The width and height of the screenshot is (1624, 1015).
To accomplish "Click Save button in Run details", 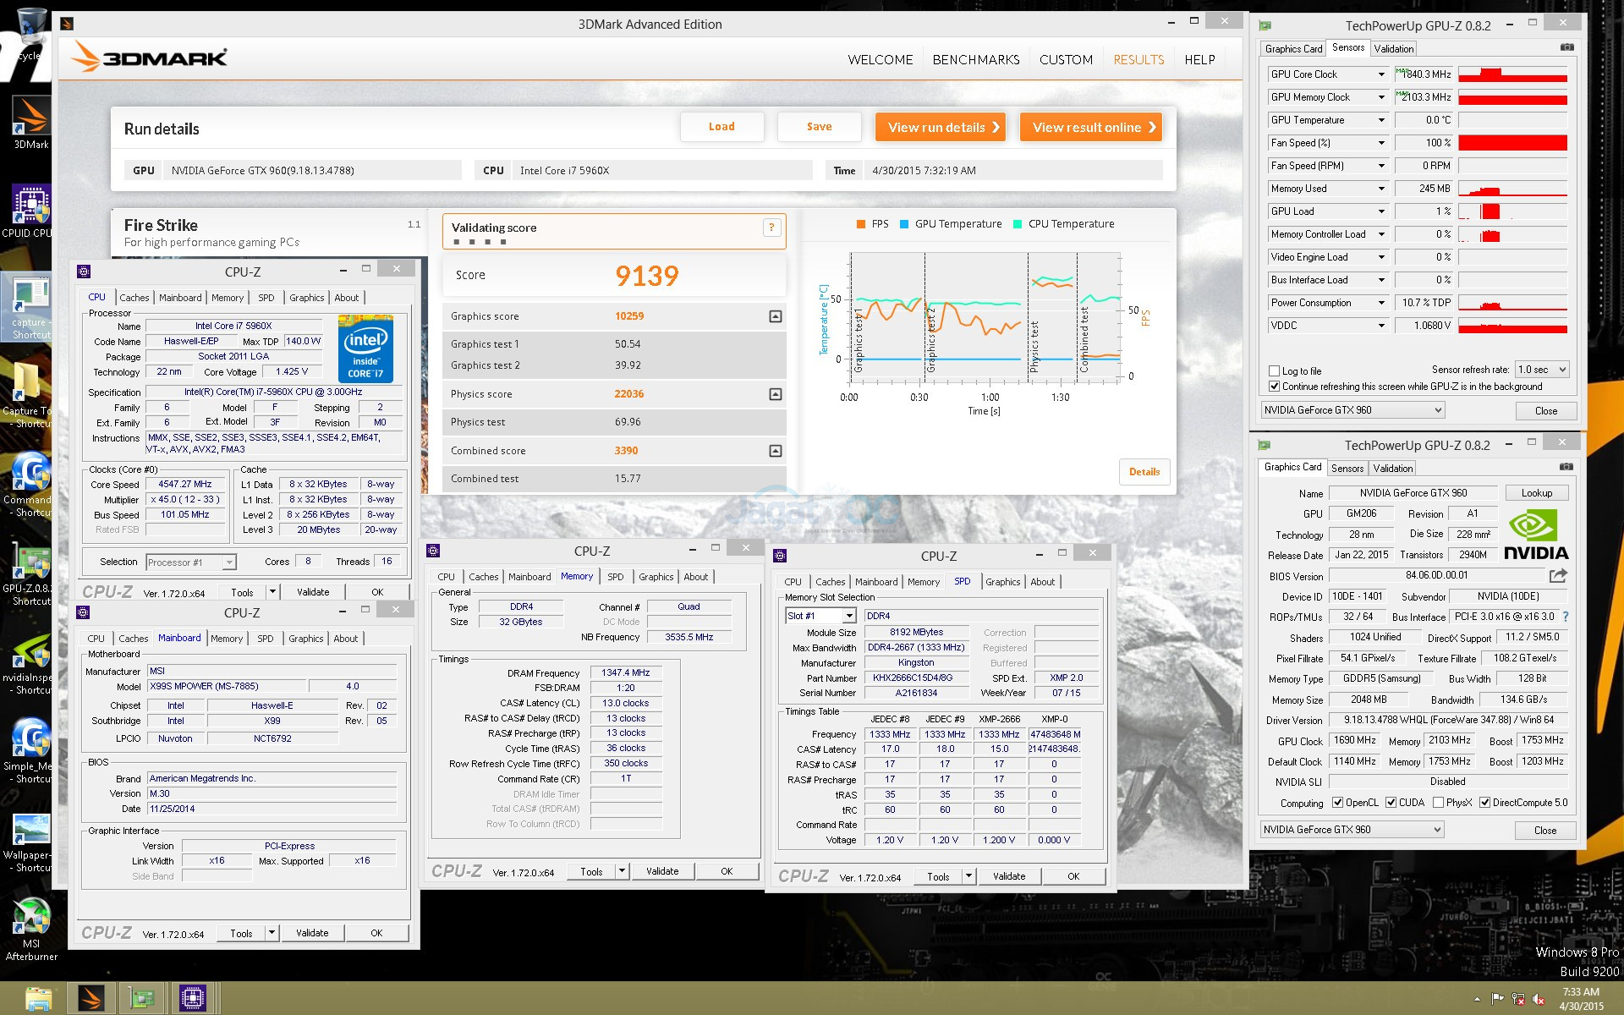I will point(819,127).
